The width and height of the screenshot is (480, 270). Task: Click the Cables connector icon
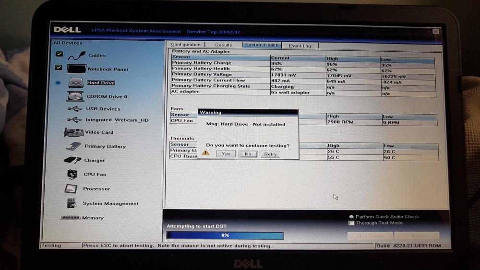(76, 55)
